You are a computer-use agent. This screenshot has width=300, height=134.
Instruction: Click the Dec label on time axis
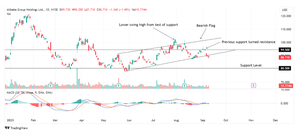(x=275, y=120)
